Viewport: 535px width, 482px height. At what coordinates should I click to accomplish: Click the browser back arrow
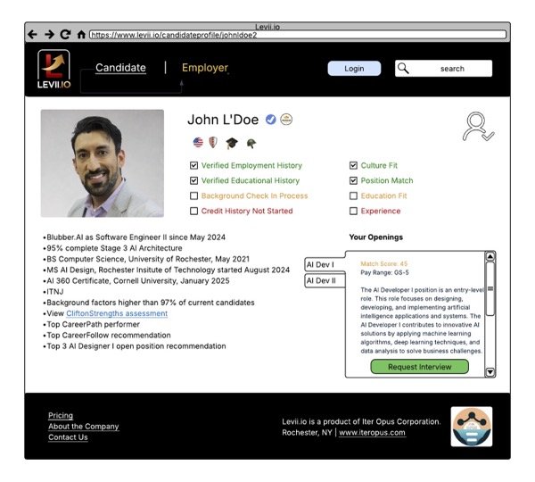32,35
